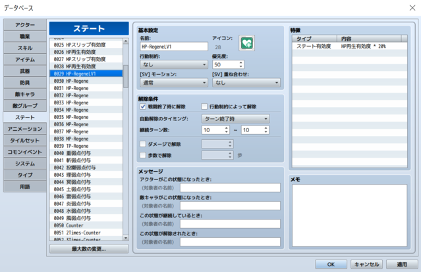The height and width of the screenshot is (272, 421).
Task: Switch to 用語 tab
Action: click(24, 187)
